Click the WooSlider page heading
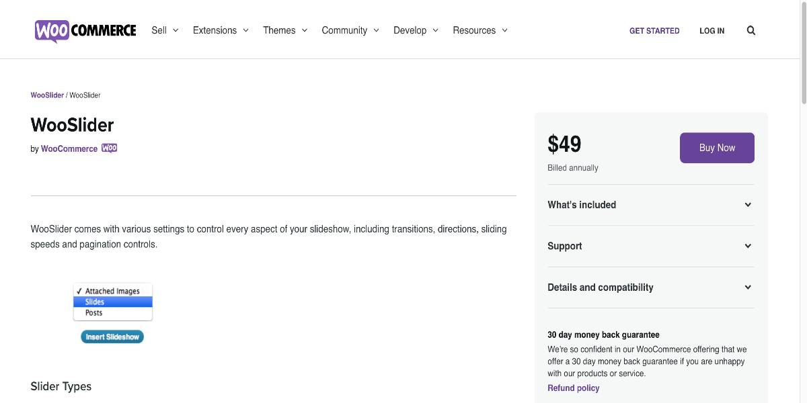This screenshot has width=807, height=403. click(x=72, y=125)
